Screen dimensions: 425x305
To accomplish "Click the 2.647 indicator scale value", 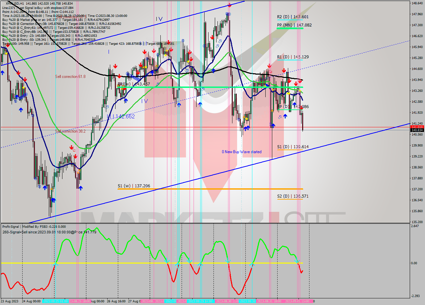I will tap(415, 226).
